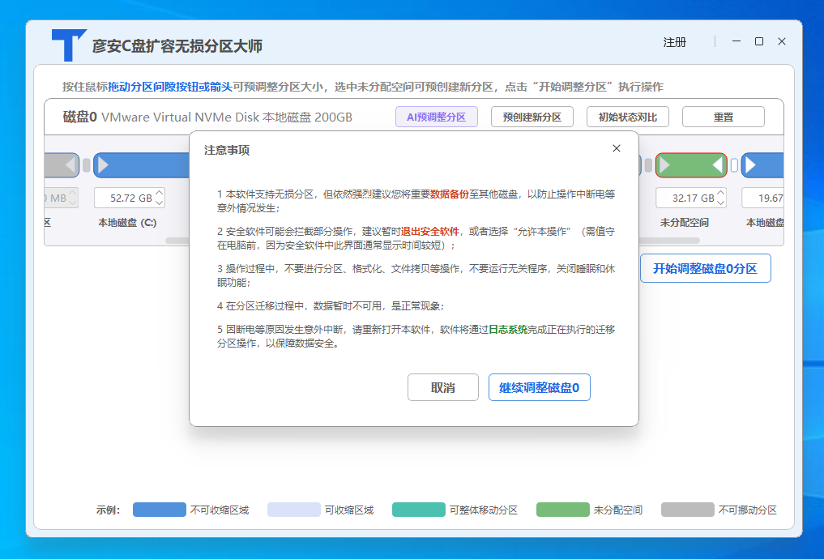This screenshot has height=559, width=824.
Task: Click the green unallocated partition block
Action: [x=691, y=165]
